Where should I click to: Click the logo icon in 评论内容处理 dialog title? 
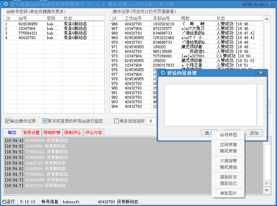pos(163,73)
